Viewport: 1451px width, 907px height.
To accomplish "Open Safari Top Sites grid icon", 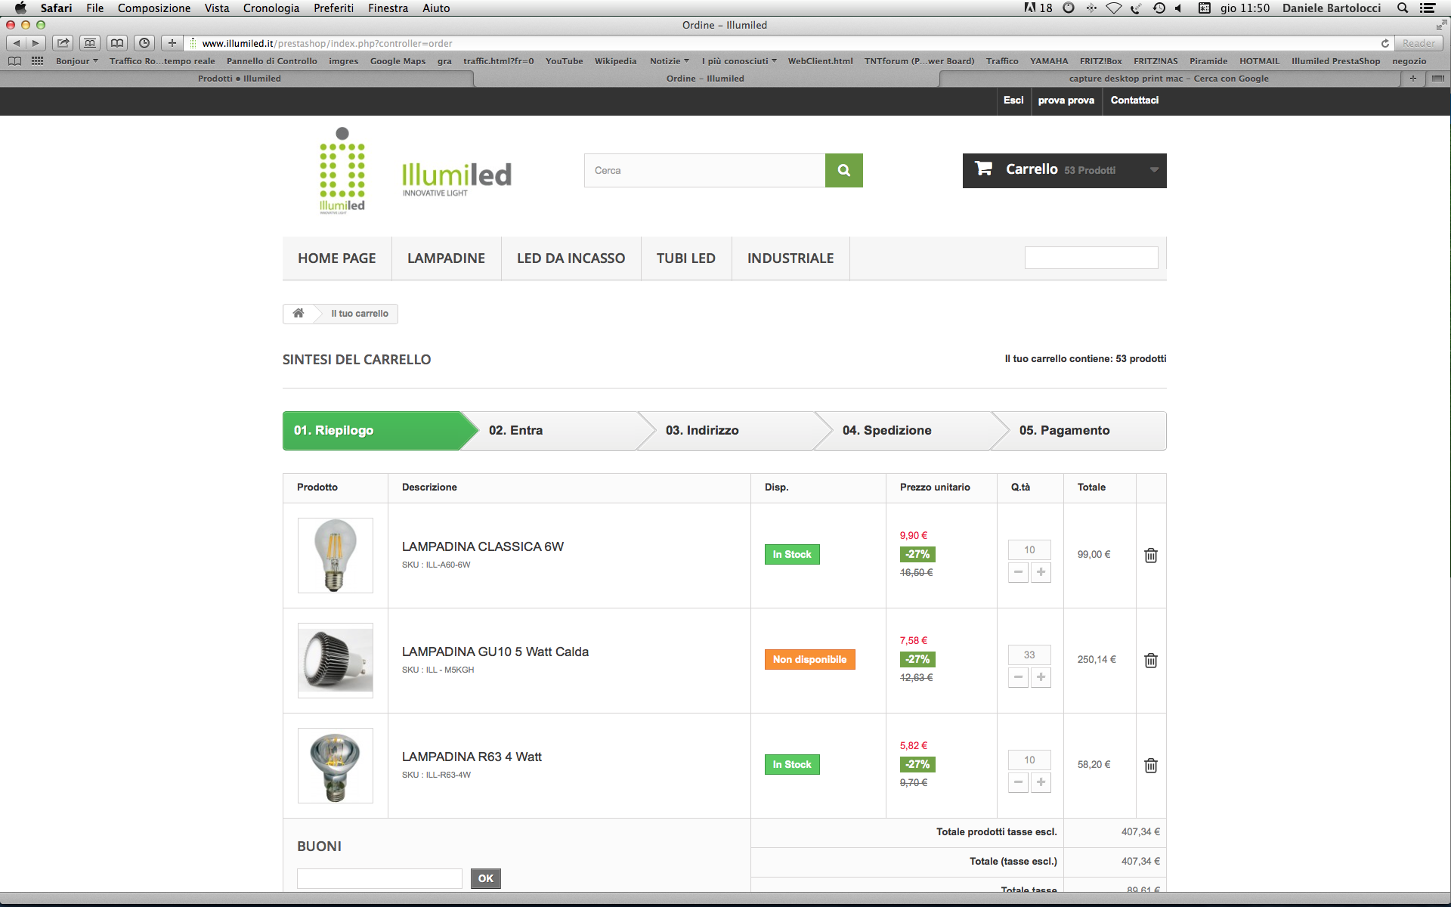I will pos(37,61).
